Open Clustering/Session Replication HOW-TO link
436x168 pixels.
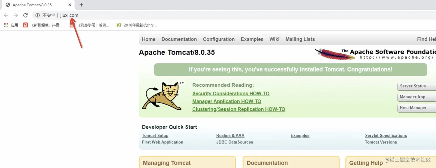click(x=239, y=109)
